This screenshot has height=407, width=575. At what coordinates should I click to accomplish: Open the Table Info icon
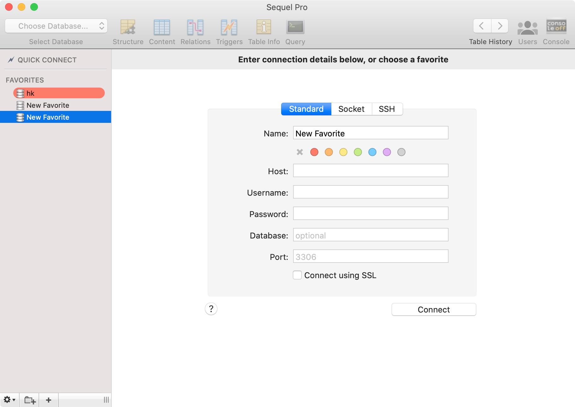[264, 27]
